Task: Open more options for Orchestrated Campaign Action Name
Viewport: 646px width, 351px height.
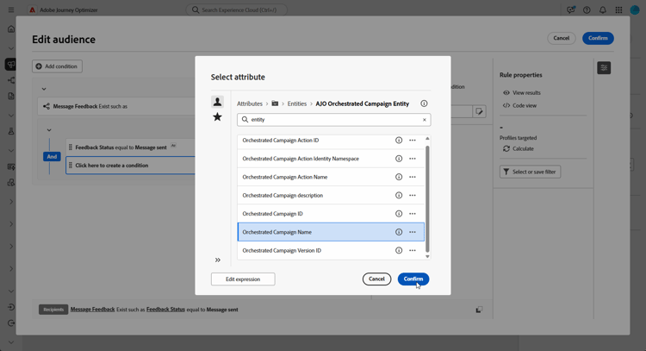Action: click(413, 177)
